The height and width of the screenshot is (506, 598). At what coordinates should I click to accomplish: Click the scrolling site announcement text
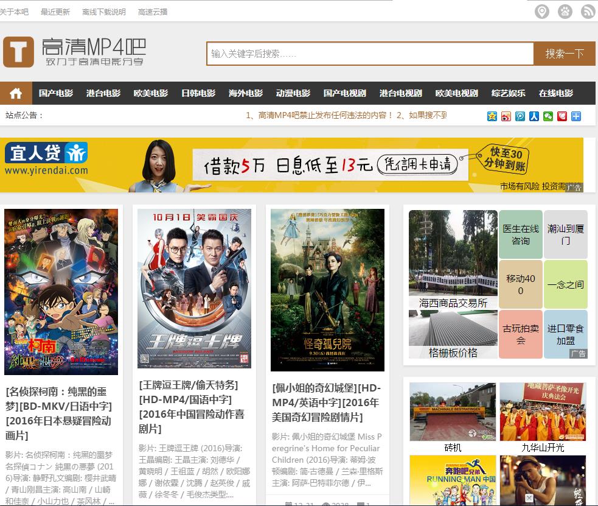pyautogui.click(x=346, y=115)
